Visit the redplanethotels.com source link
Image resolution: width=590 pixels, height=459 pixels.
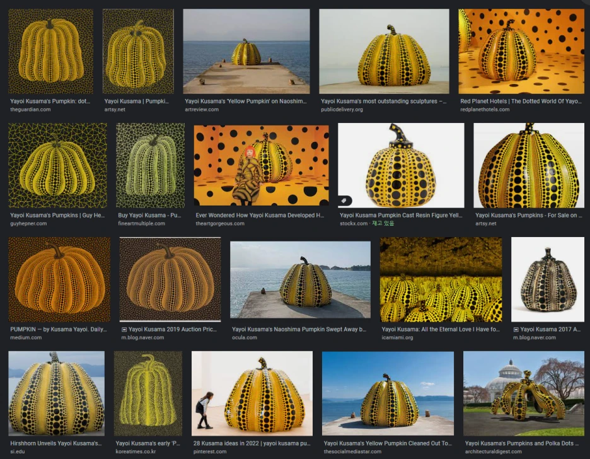tap(486, 108)
